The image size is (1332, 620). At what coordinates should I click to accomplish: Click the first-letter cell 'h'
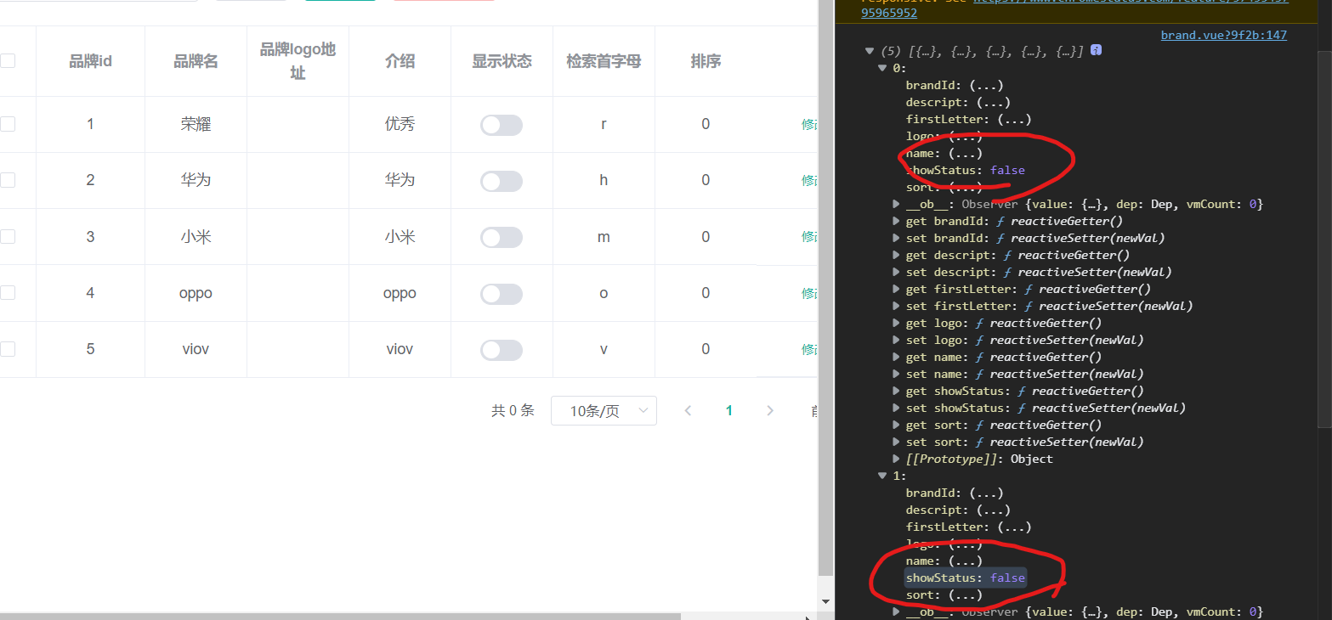pyautogui.click(x=604, y=181)
